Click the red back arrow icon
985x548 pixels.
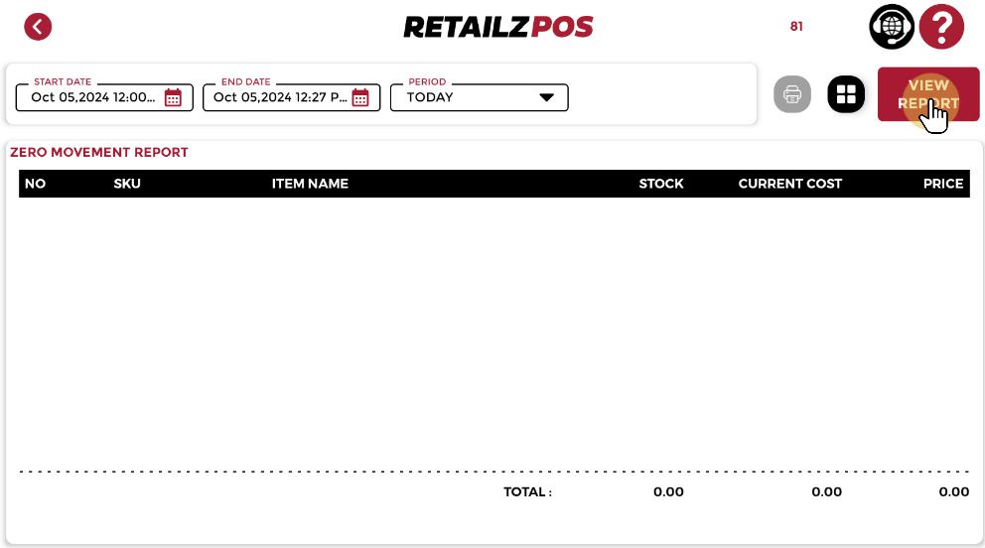38,27
